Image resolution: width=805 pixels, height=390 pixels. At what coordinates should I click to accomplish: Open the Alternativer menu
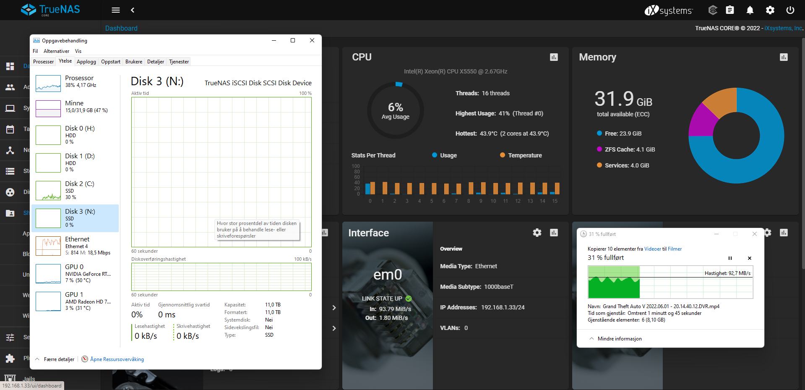(x=56, y=51)
